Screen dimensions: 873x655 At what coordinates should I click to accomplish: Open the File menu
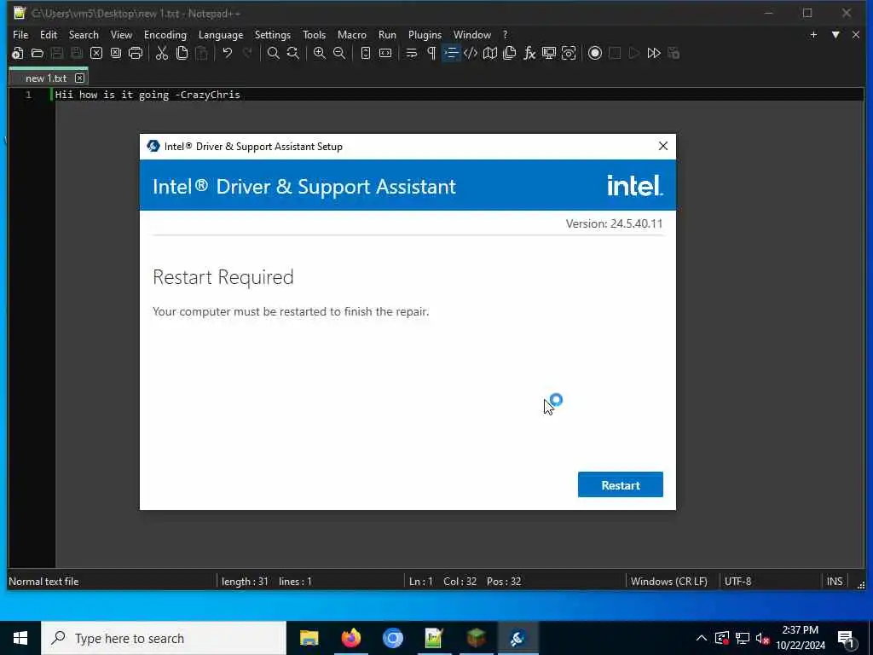click(20, 34)
